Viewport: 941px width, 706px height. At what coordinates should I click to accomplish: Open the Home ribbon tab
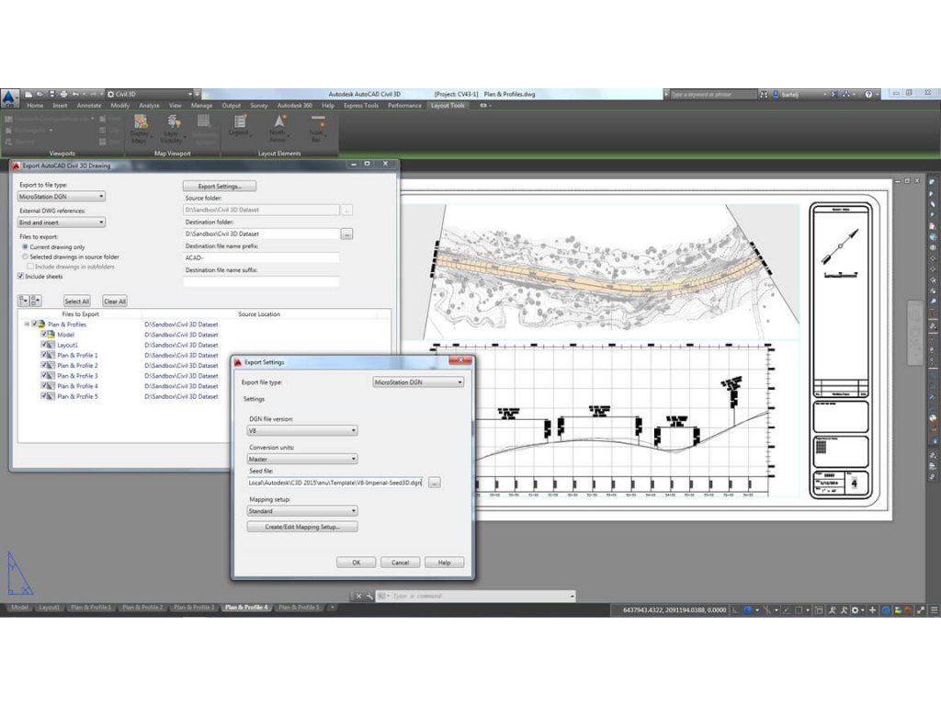point(35,106)
